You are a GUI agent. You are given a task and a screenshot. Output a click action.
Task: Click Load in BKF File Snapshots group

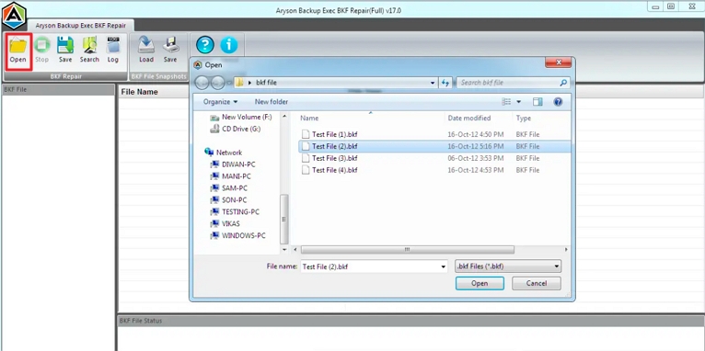pos(146,51)
